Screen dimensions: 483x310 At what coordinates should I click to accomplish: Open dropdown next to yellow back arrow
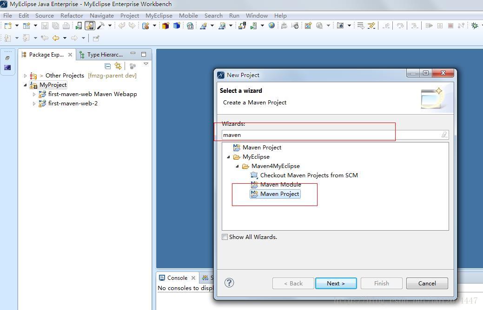[65, 38]
